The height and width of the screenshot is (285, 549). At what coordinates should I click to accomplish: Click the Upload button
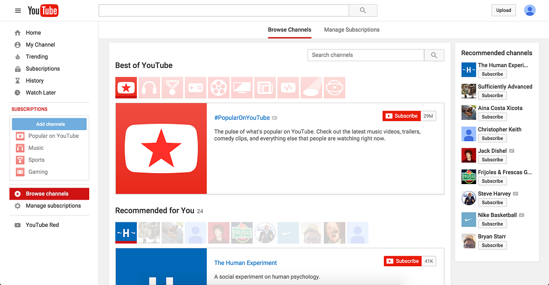[x=503, y=11]
